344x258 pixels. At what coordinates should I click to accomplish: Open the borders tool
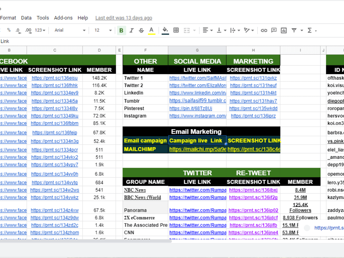pos(176,30)
